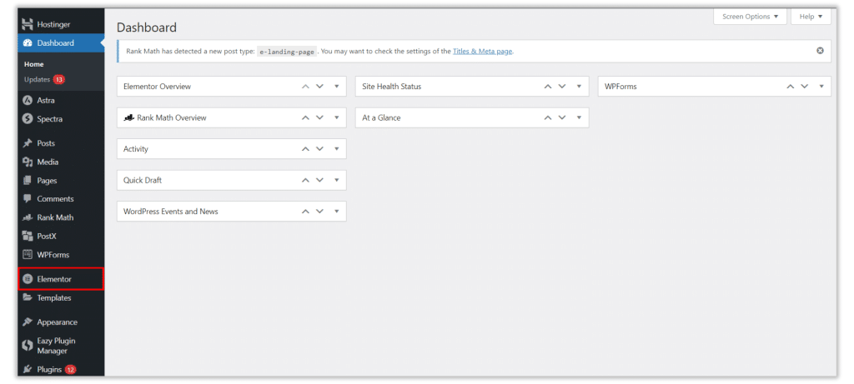This screenshot has height=384, width=854.
Task: Expand the Activity panel
Action: (x=337, y=149)
